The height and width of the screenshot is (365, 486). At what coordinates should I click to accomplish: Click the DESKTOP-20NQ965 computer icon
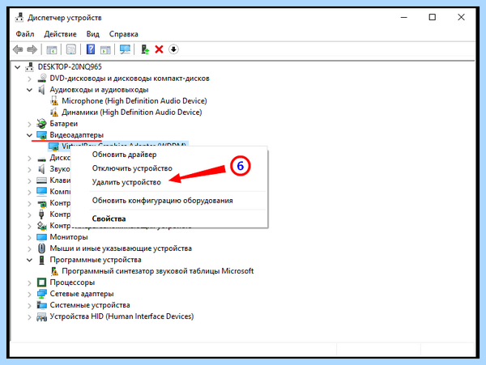(29, 67)
